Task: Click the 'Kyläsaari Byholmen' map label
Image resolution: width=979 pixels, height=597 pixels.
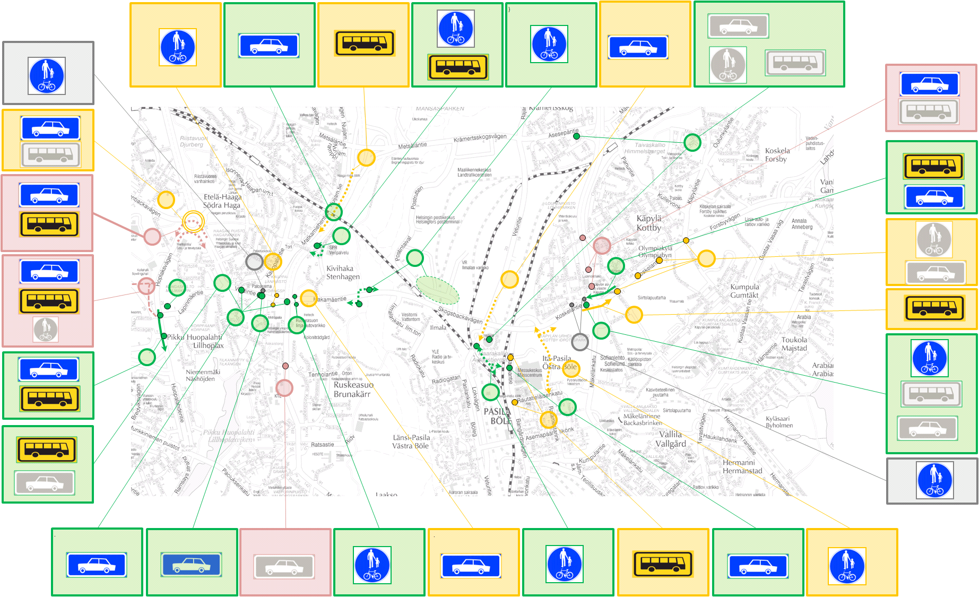Action: coord(779,422)
